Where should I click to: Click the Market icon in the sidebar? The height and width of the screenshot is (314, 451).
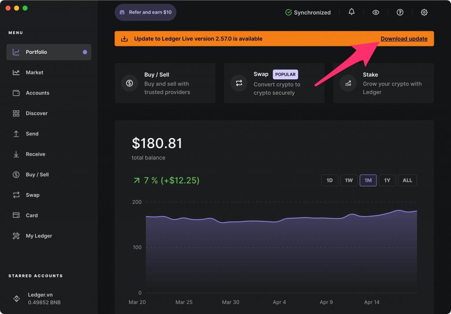tap(16, 72)
